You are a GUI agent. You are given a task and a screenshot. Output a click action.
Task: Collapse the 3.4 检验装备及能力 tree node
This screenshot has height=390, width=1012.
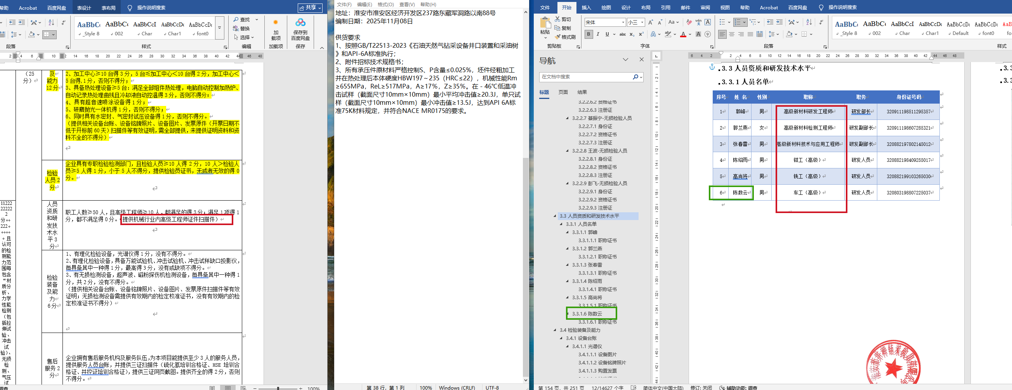[555, 330]
